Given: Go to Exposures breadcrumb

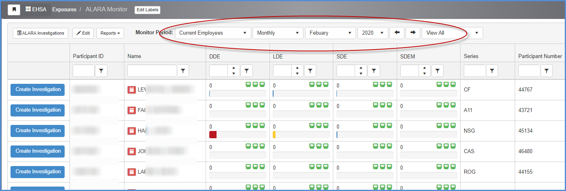Looking at the screenshot, I should (64, 9).
